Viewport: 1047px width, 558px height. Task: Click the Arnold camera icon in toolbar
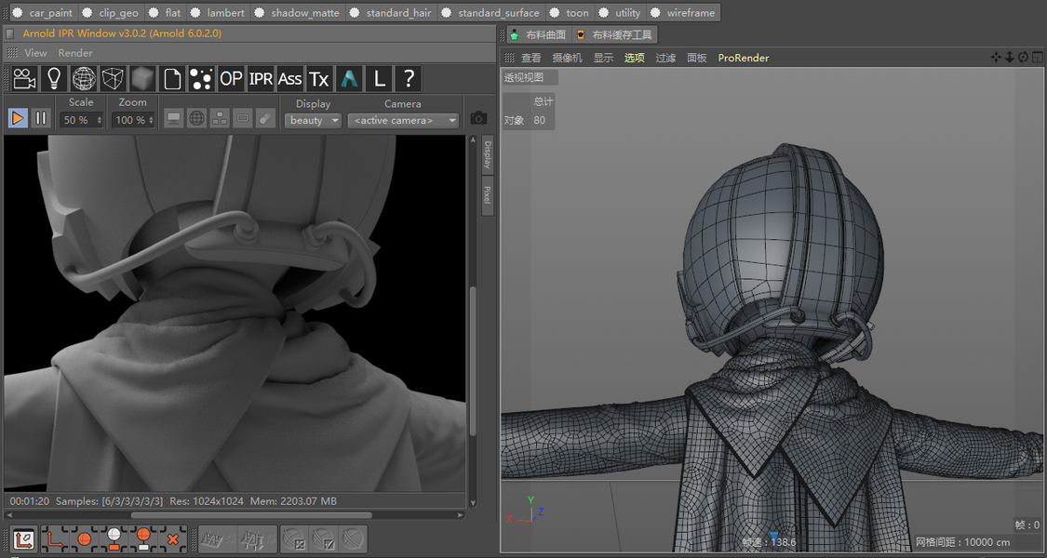tap(24, 79)
